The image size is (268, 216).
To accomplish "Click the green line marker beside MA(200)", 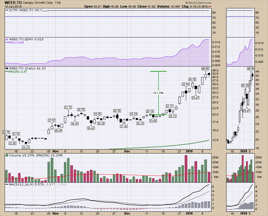I will coord(7,71).
